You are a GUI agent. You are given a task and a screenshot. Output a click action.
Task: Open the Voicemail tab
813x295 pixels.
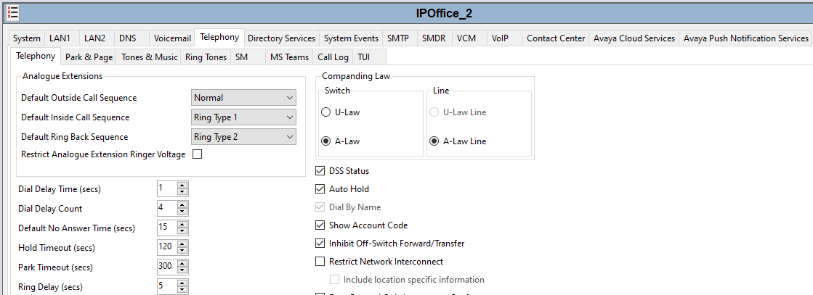pyautogui.click(x=172, y=38)
